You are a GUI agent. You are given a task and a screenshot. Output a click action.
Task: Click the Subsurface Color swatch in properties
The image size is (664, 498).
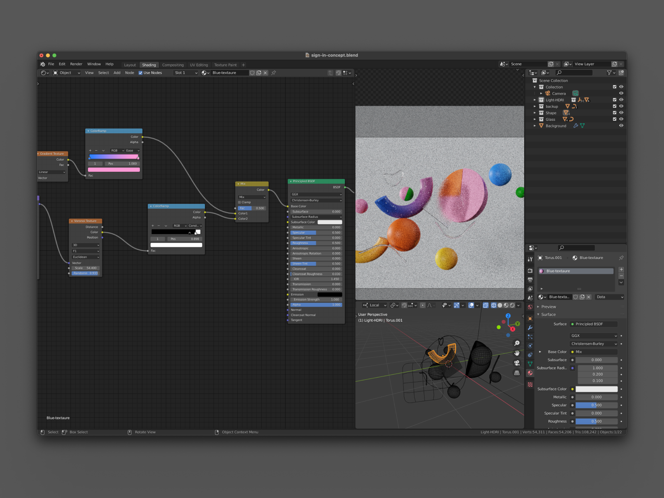click(596, 389)
